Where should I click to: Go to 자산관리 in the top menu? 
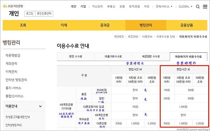tap(98, 6)
